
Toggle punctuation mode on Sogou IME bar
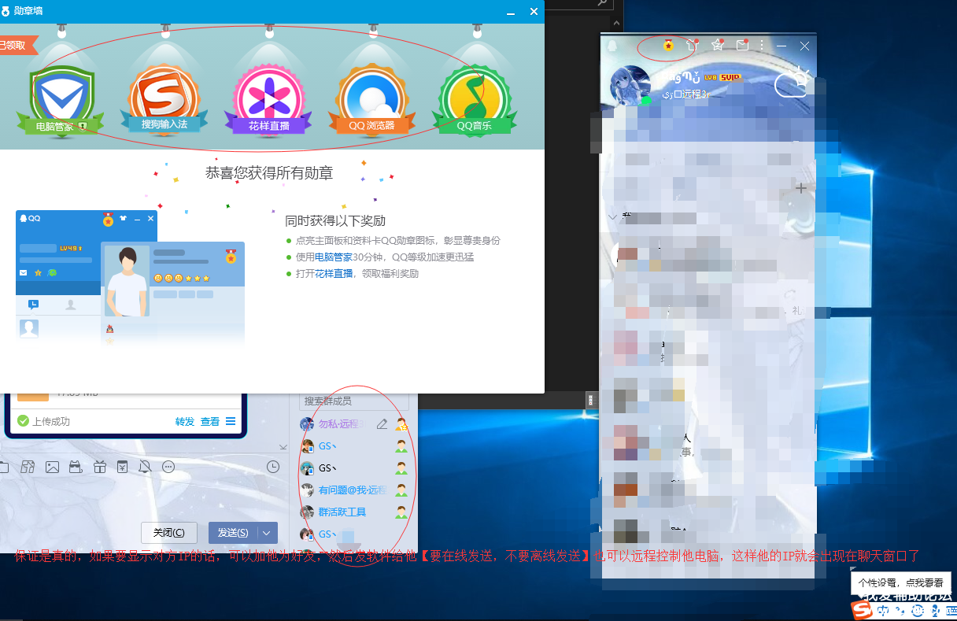click(900, 612)
